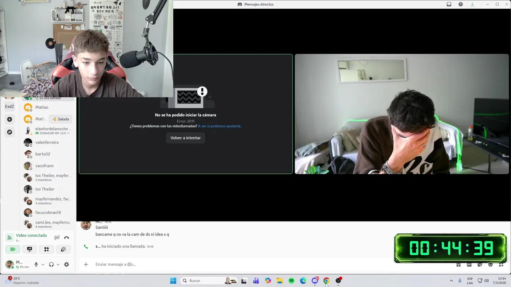Open vacofrann direct message

click(48, 165)
